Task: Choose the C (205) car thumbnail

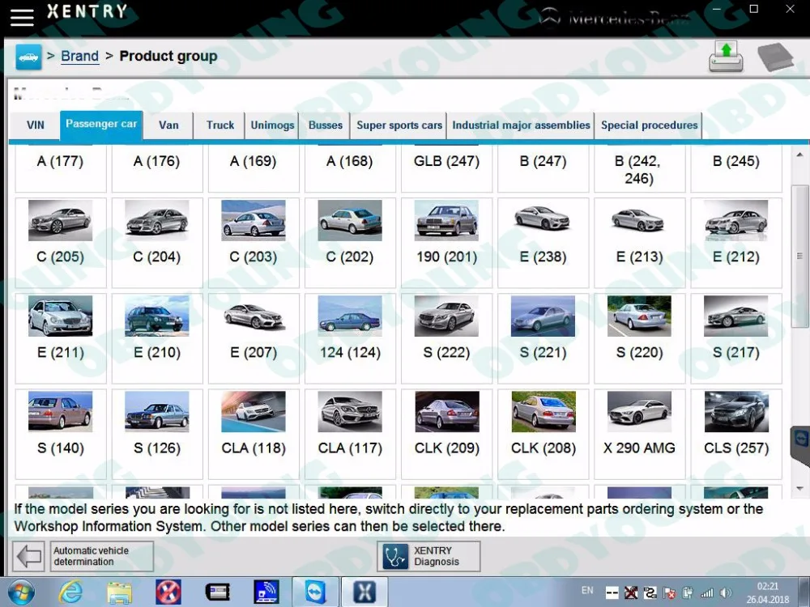Action: pos(61,220)
